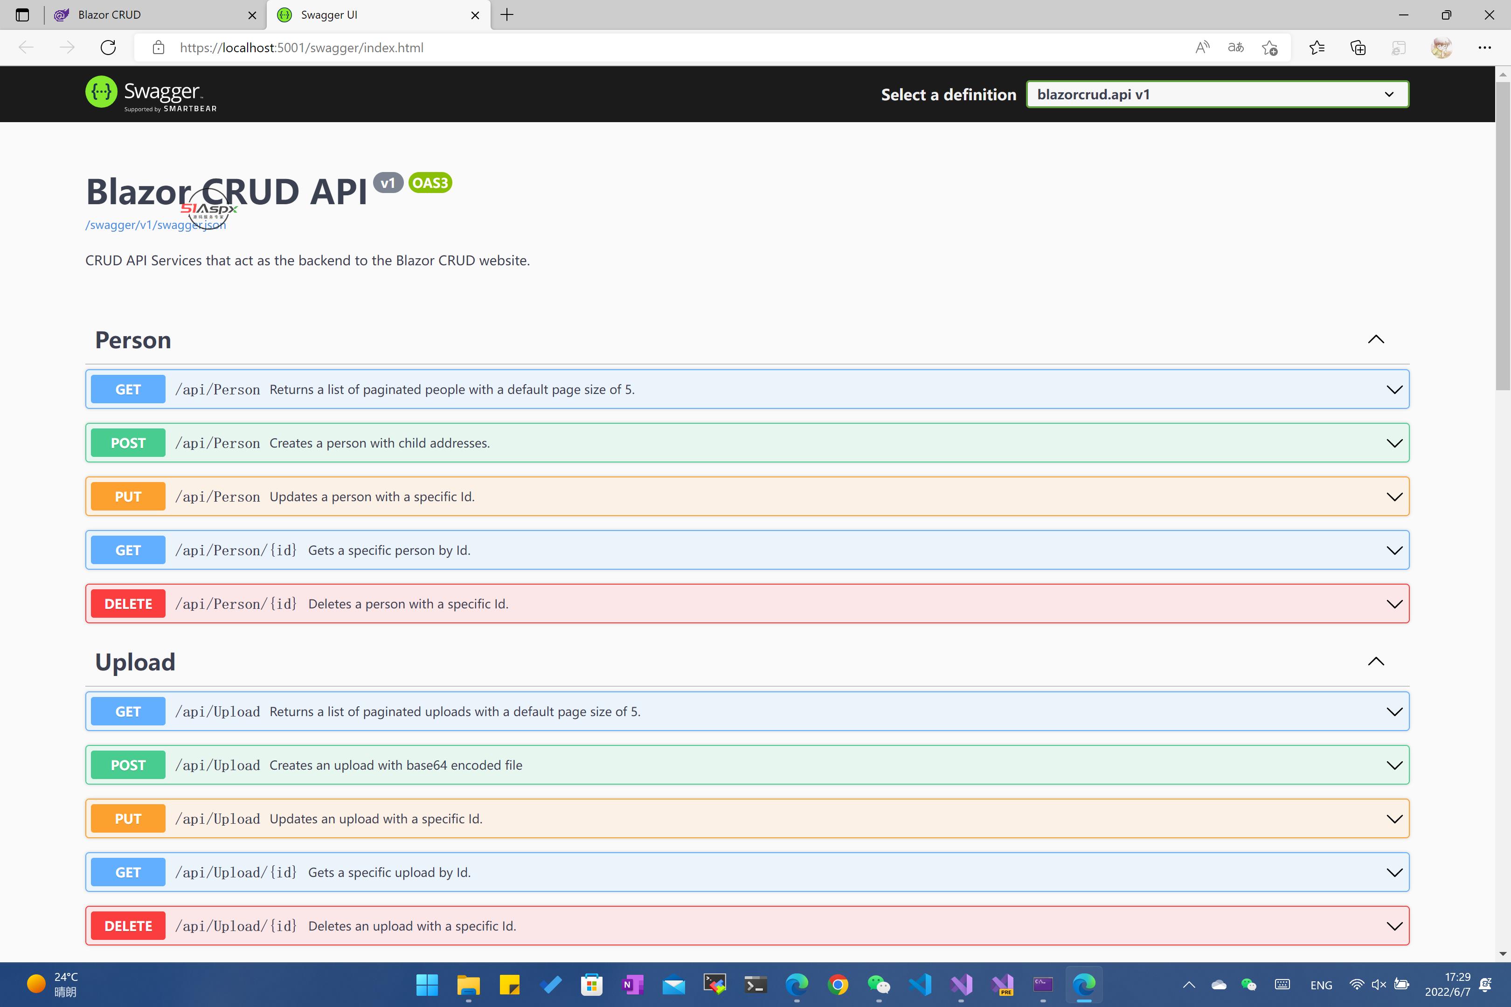
Task: Open WeChat from the taskbar
Action: tap(878, 985)
